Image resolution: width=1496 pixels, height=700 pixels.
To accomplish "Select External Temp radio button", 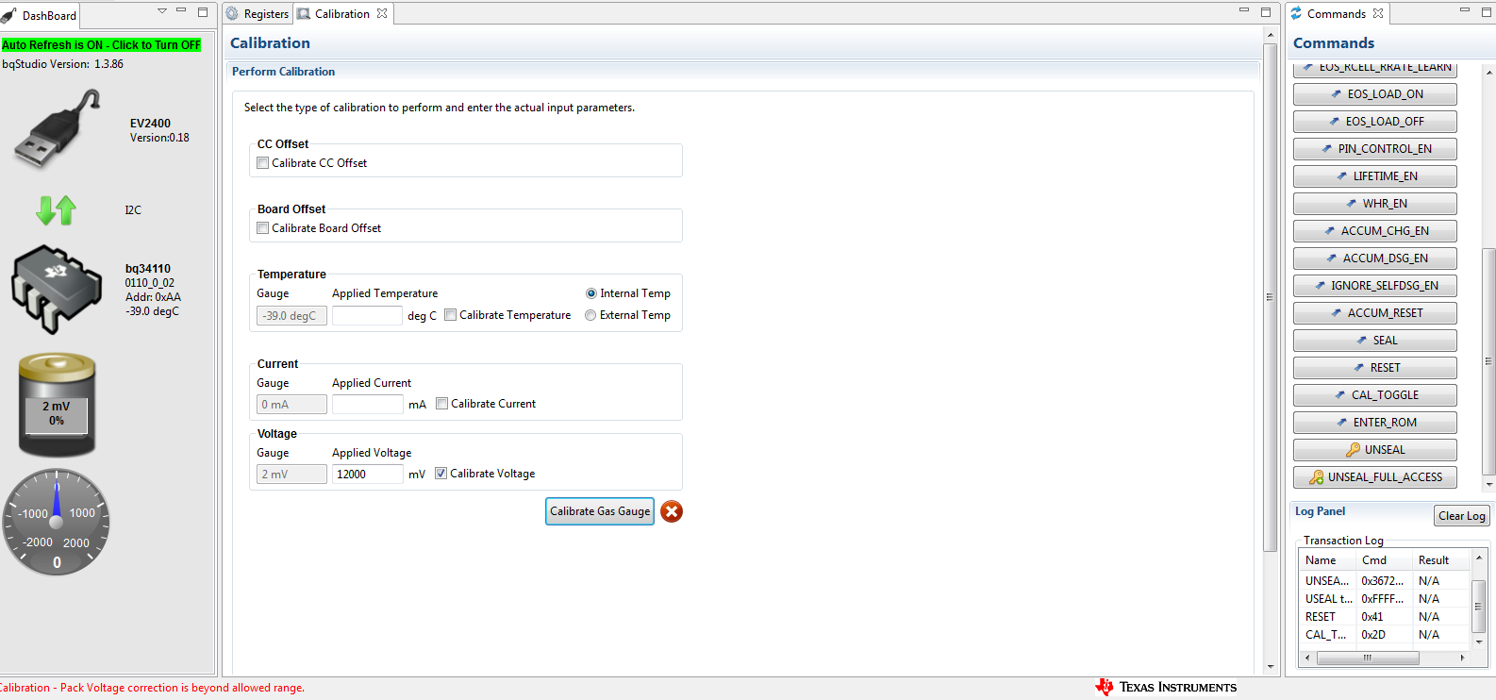I will (x=590, y=315).
